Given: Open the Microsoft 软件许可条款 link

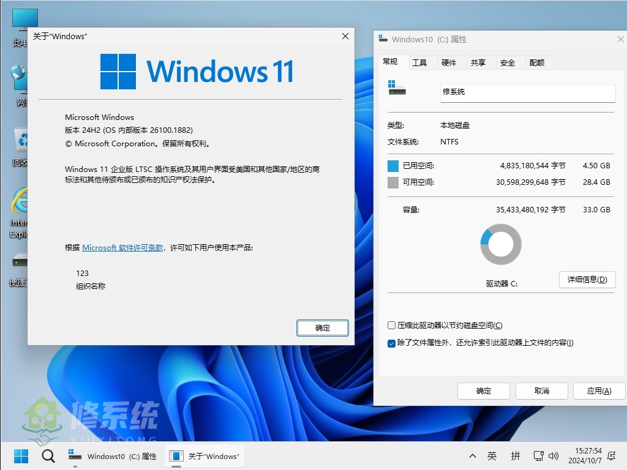Looking at the screenshot, I should pyautogui.click(x=122, y=248).
